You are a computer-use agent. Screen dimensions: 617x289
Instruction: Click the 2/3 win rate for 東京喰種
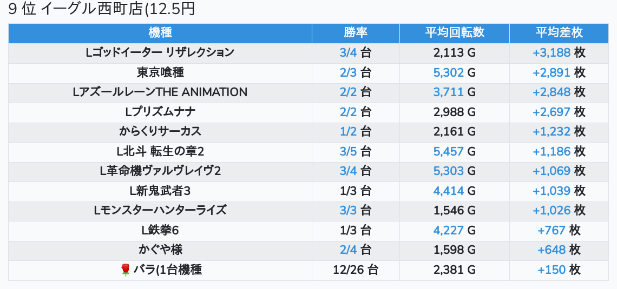click(349, 72)
